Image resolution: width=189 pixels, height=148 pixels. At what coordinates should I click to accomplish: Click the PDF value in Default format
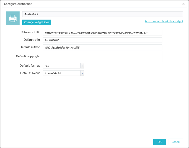tap(61, 66)
